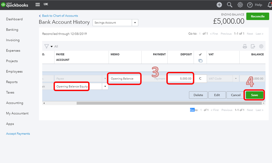
Task: Click the Payment amount field
Action: 154,79
